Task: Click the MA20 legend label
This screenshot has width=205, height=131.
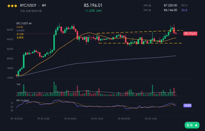Action: coord(20,27)
